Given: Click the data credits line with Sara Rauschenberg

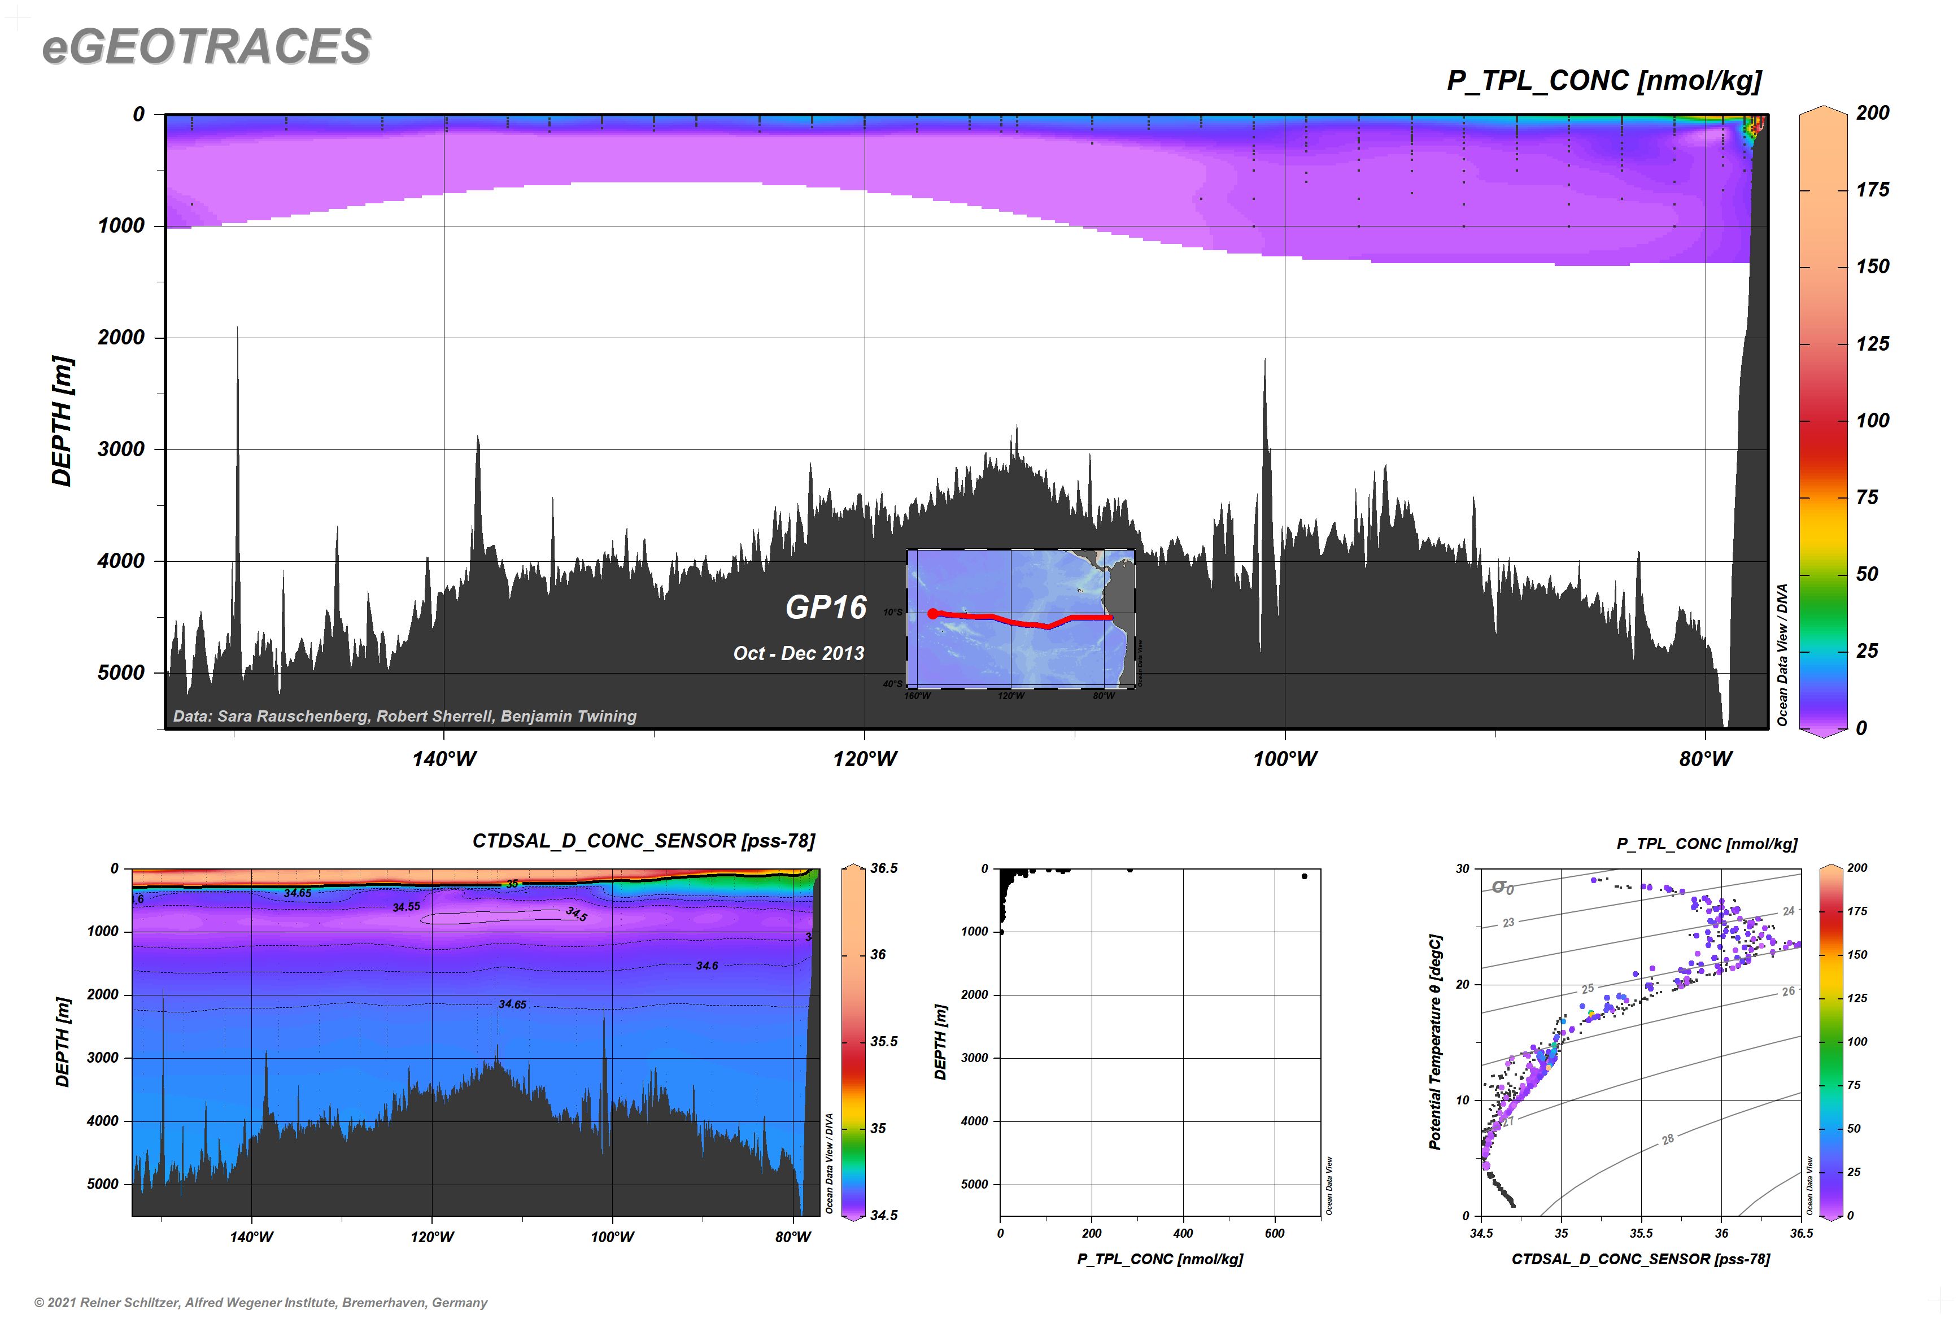Looking at the screenshot, I should click(405, 716).
